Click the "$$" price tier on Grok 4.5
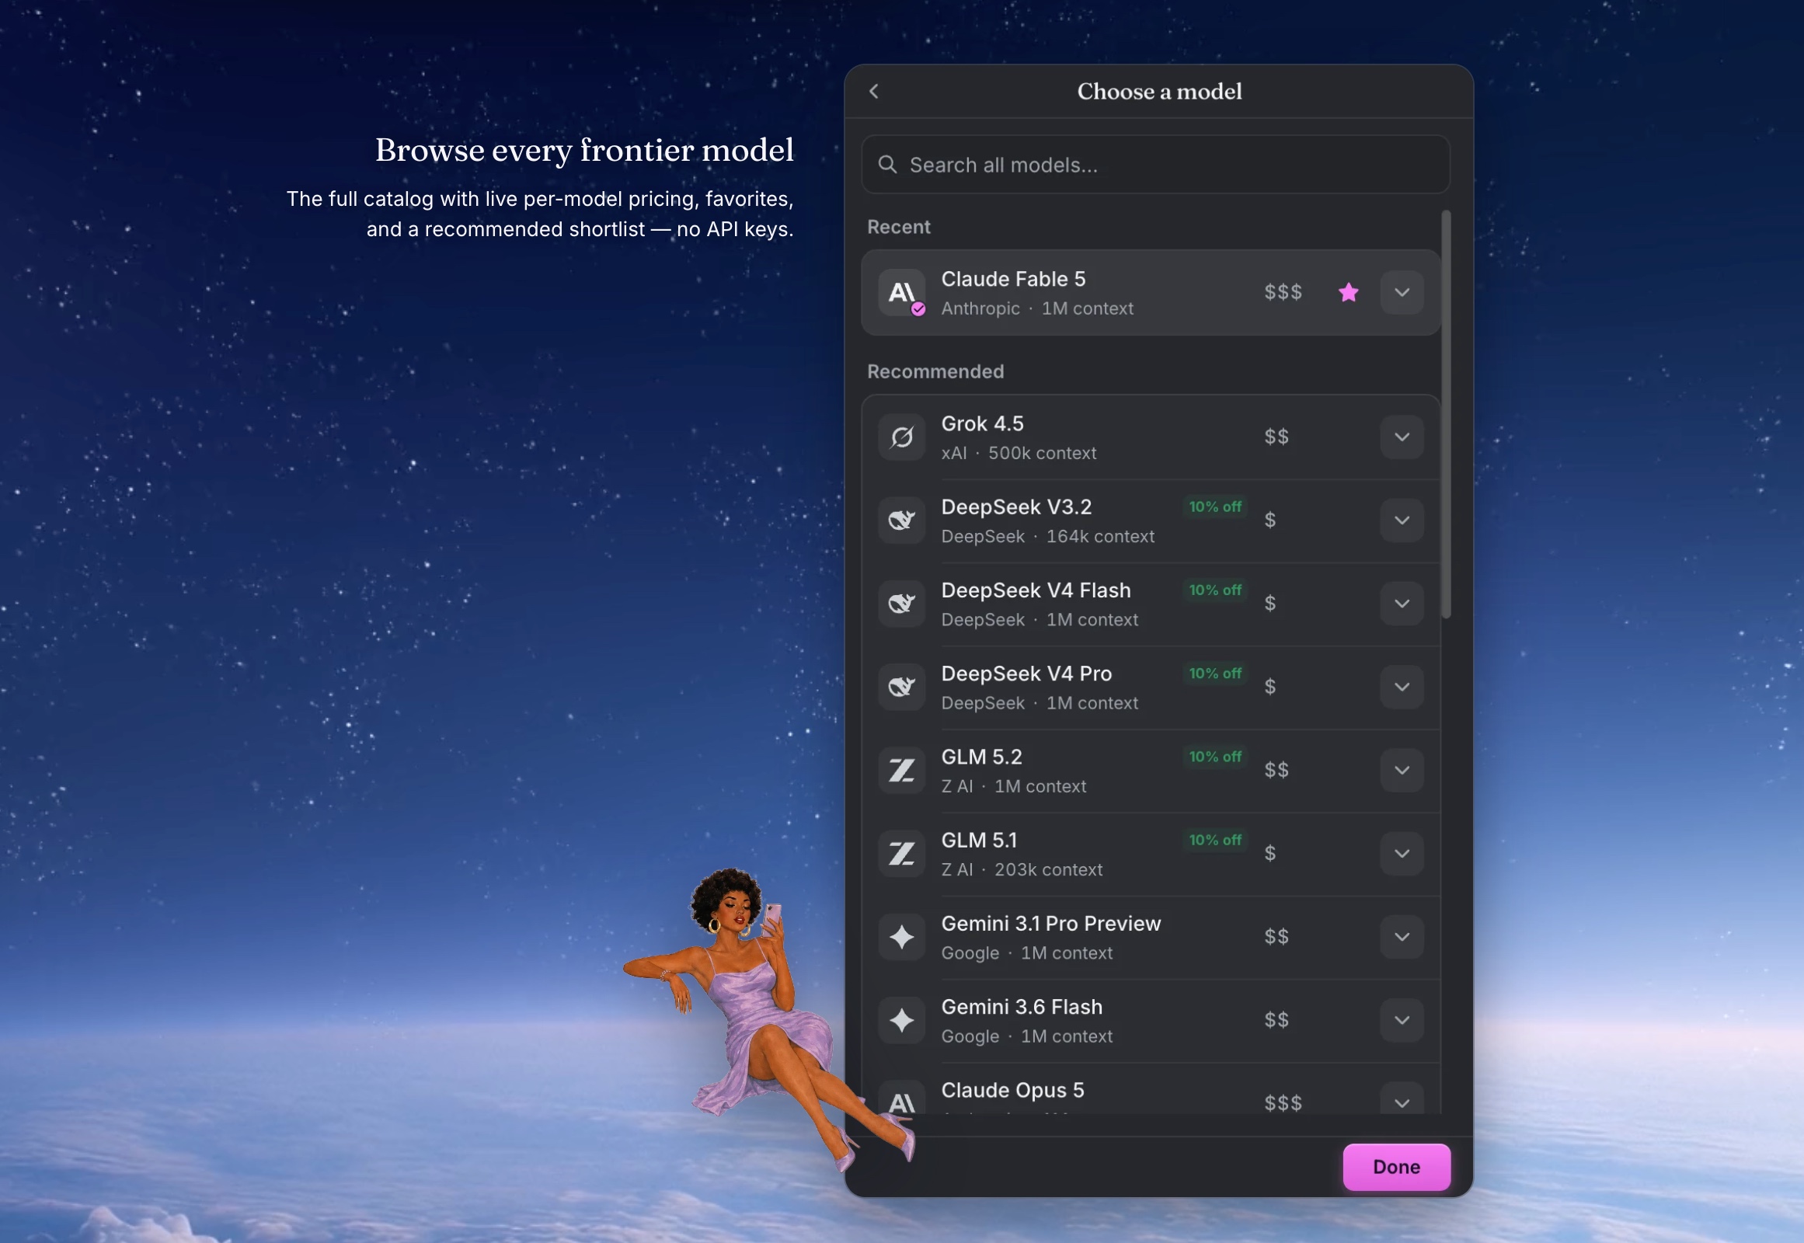This screenshot has height=1243, width=1804. (1276, 437)
